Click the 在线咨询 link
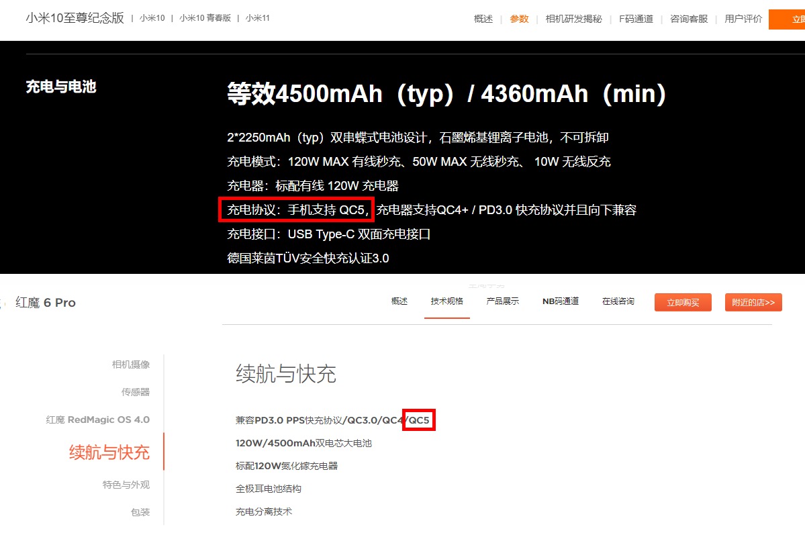805x537 pixels. [x=618, y=301]
